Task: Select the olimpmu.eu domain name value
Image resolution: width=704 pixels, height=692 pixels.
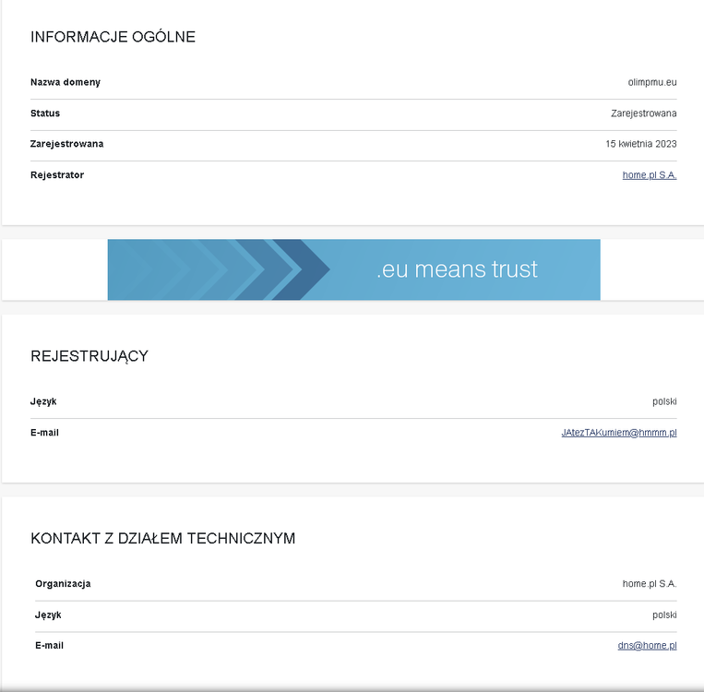Action: tap(652, 82)
